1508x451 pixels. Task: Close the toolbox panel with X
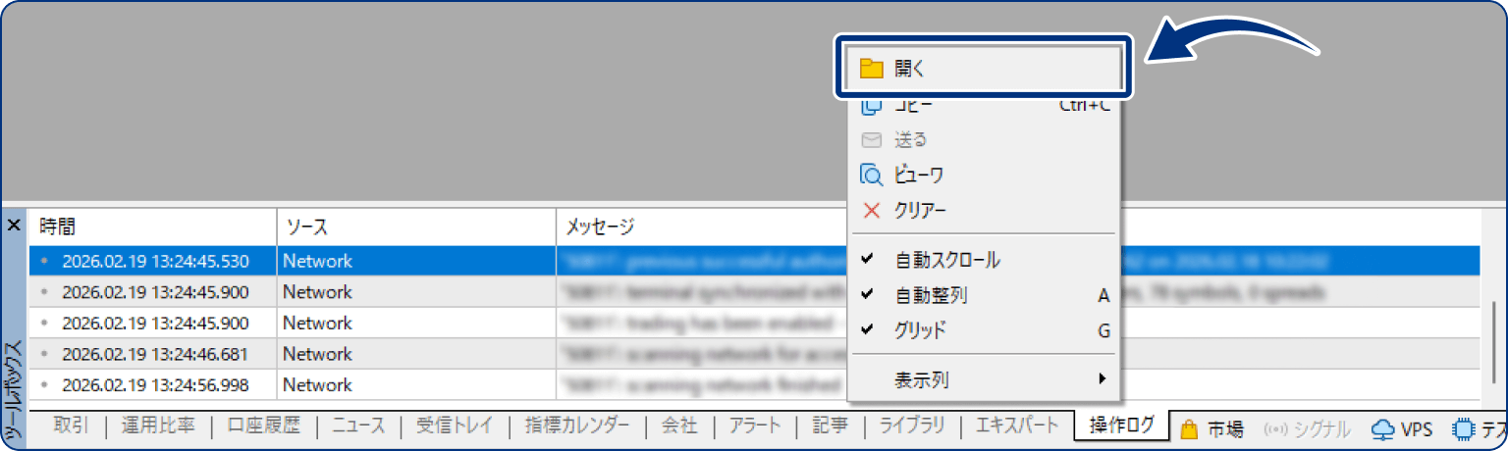click(x=14, y=226)
